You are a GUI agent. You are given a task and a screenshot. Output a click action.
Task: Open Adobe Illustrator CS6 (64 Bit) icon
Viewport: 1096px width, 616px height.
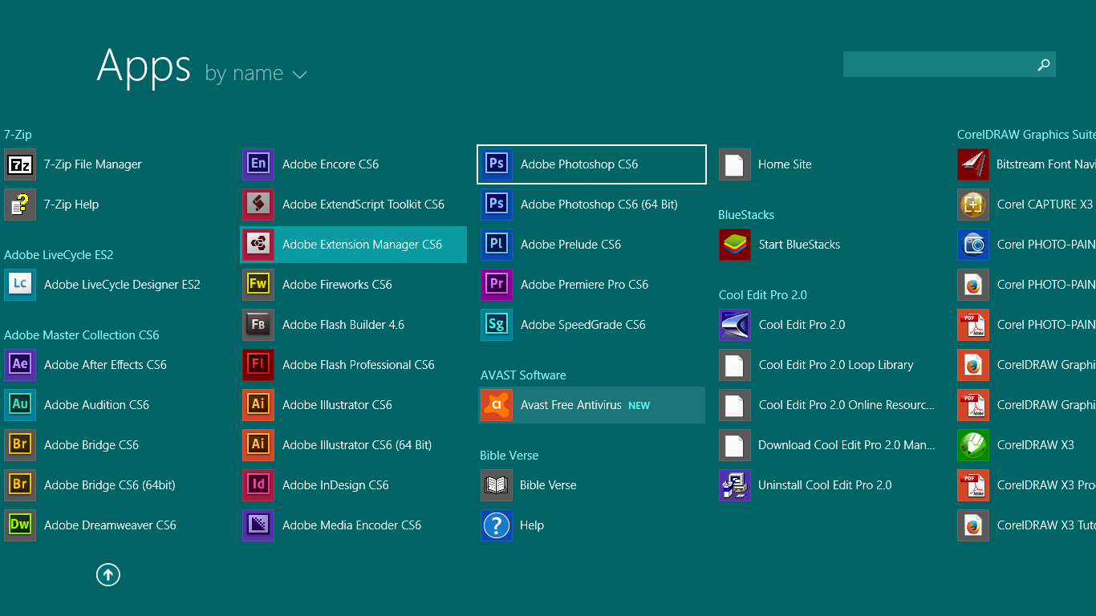click(x=258, y=445)
